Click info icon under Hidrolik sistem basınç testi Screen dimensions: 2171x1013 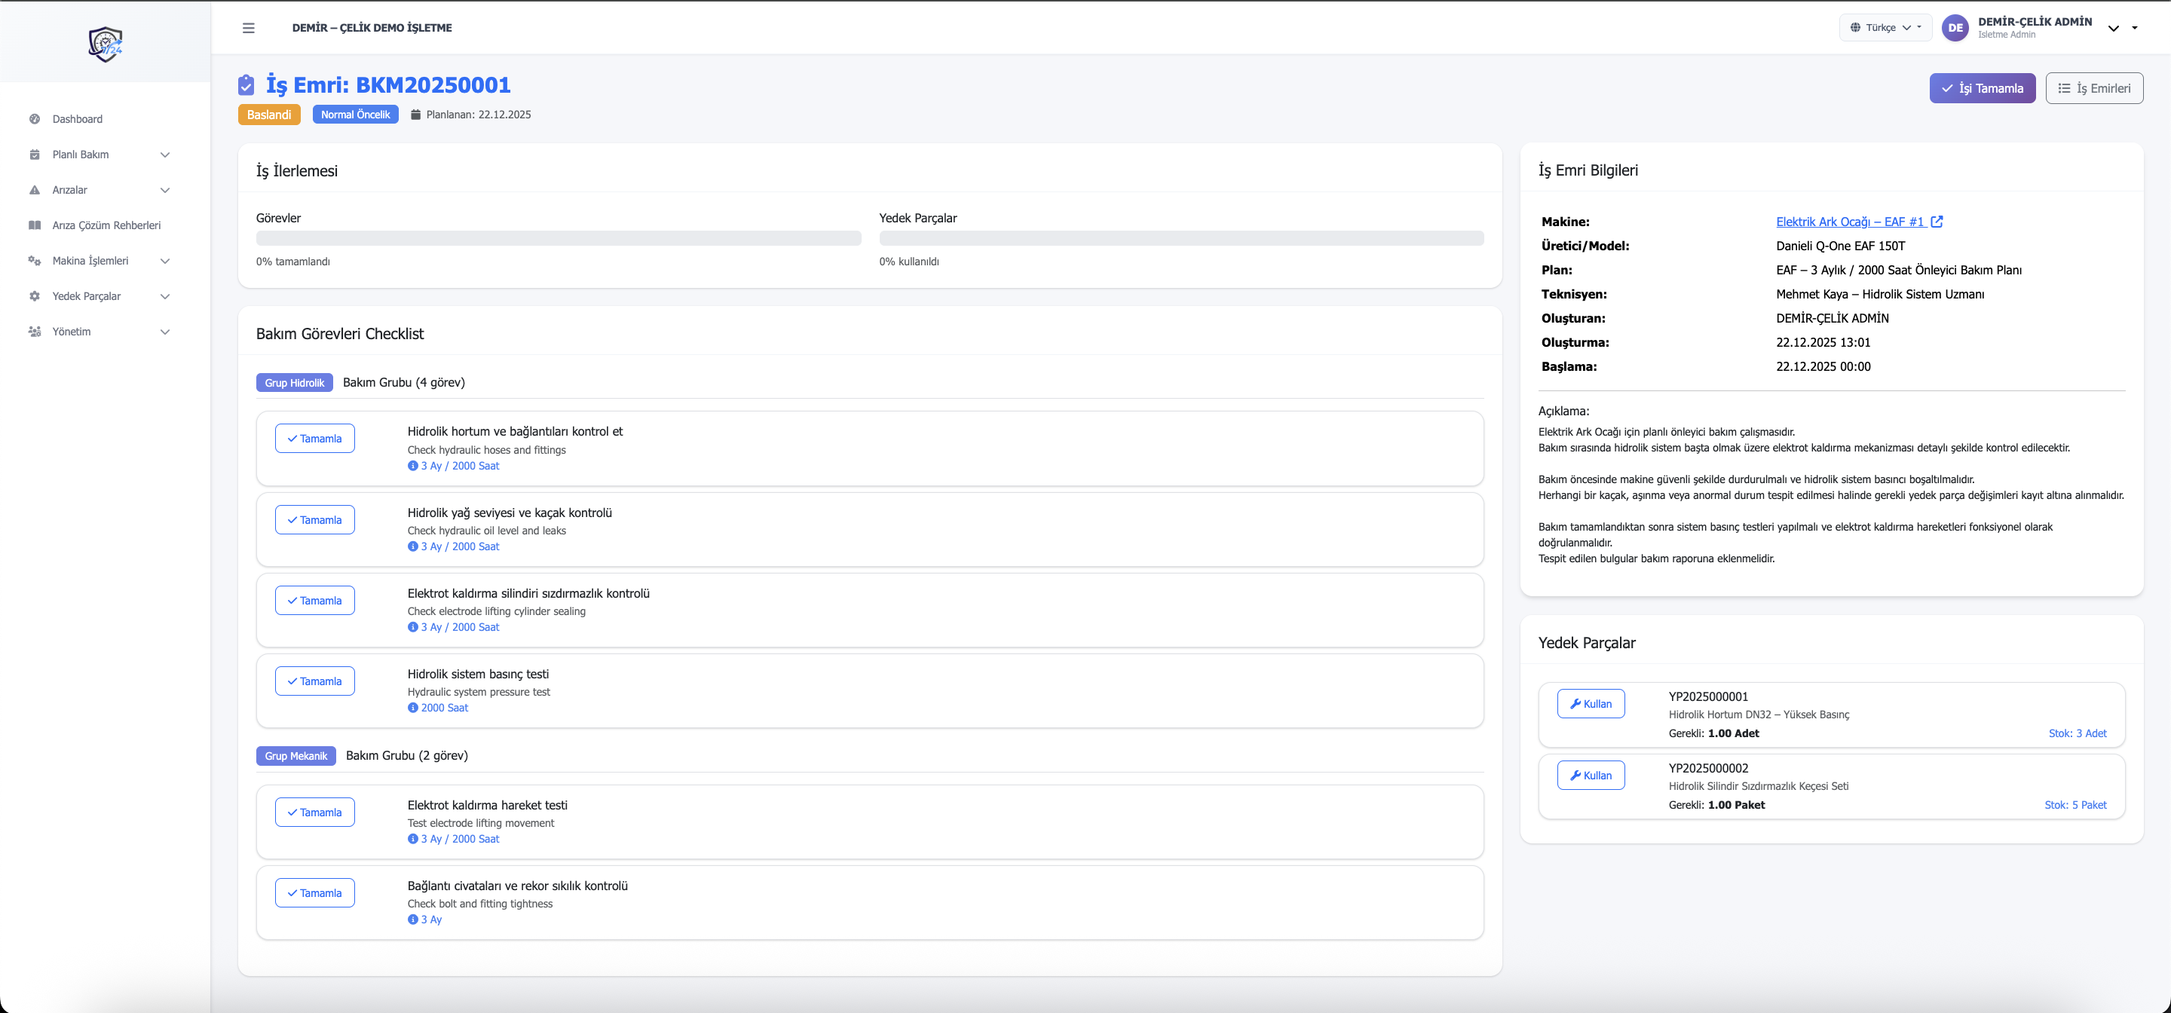(413, 708)
